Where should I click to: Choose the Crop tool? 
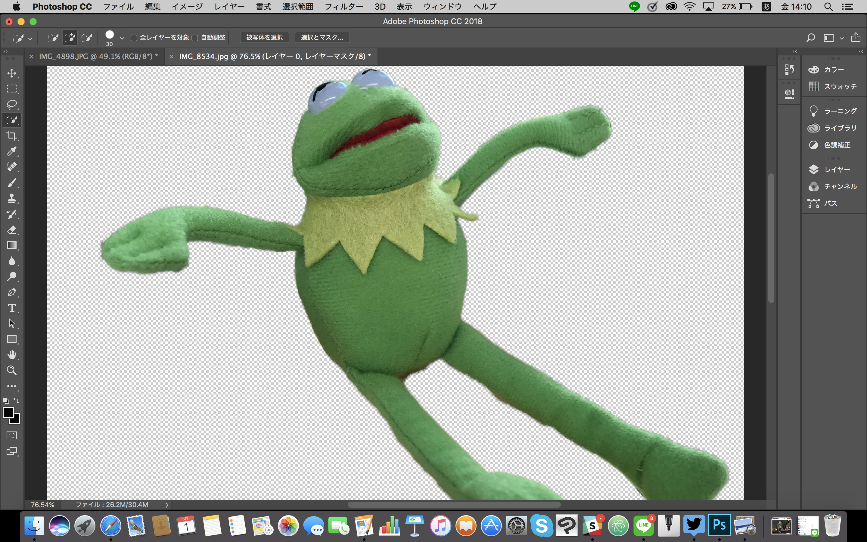12,135
